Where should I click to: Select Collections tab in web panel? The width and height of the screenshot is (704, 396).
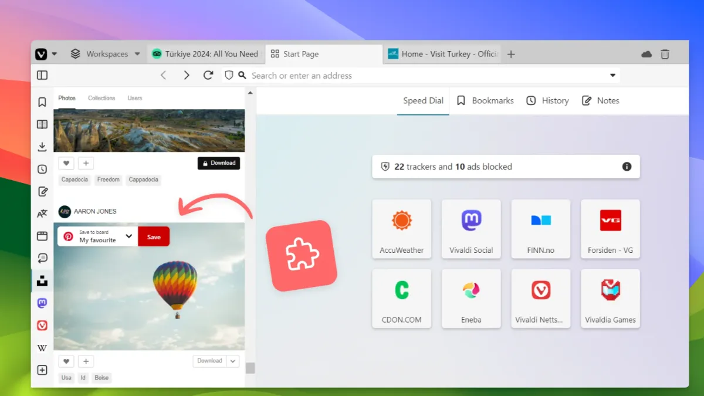pyautogui.click(x=101, y=98)
